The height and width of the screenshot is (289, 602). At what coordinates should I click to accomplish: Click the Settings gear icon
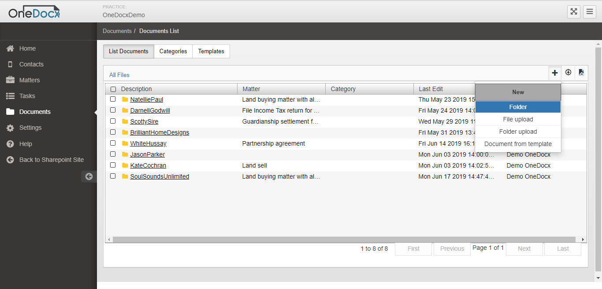[x=10, y=128]
